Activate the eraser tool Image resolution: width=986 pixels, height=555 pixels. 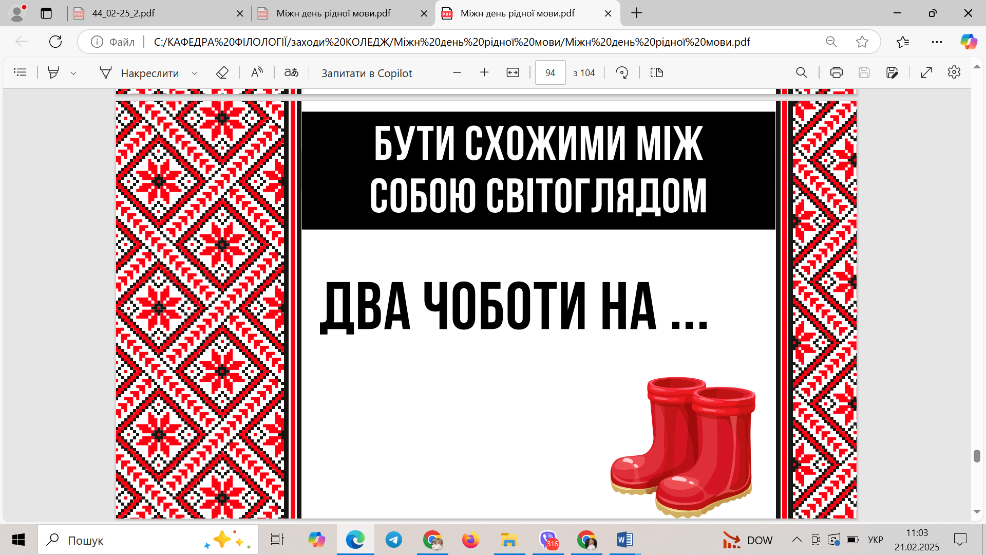[x=222, y=72]
